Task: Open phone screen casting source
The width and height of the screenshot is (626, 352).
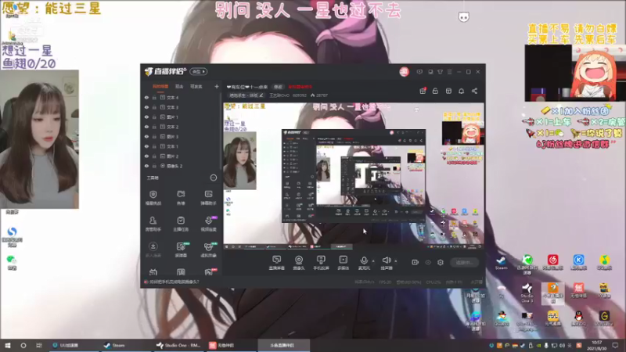Action: 321,263
